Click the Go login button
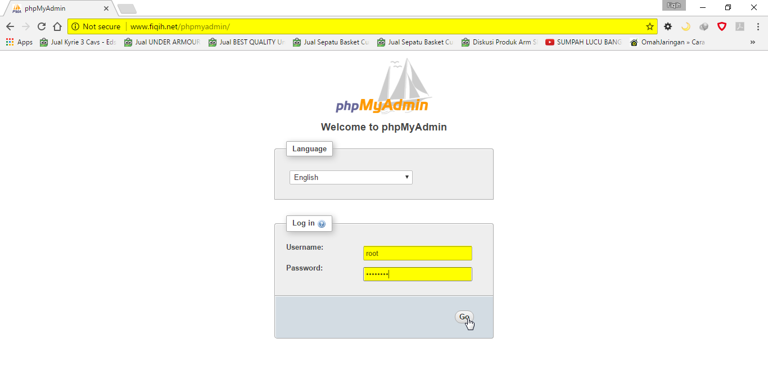This screenshot has width=768, height=374. tap(464, 317)
